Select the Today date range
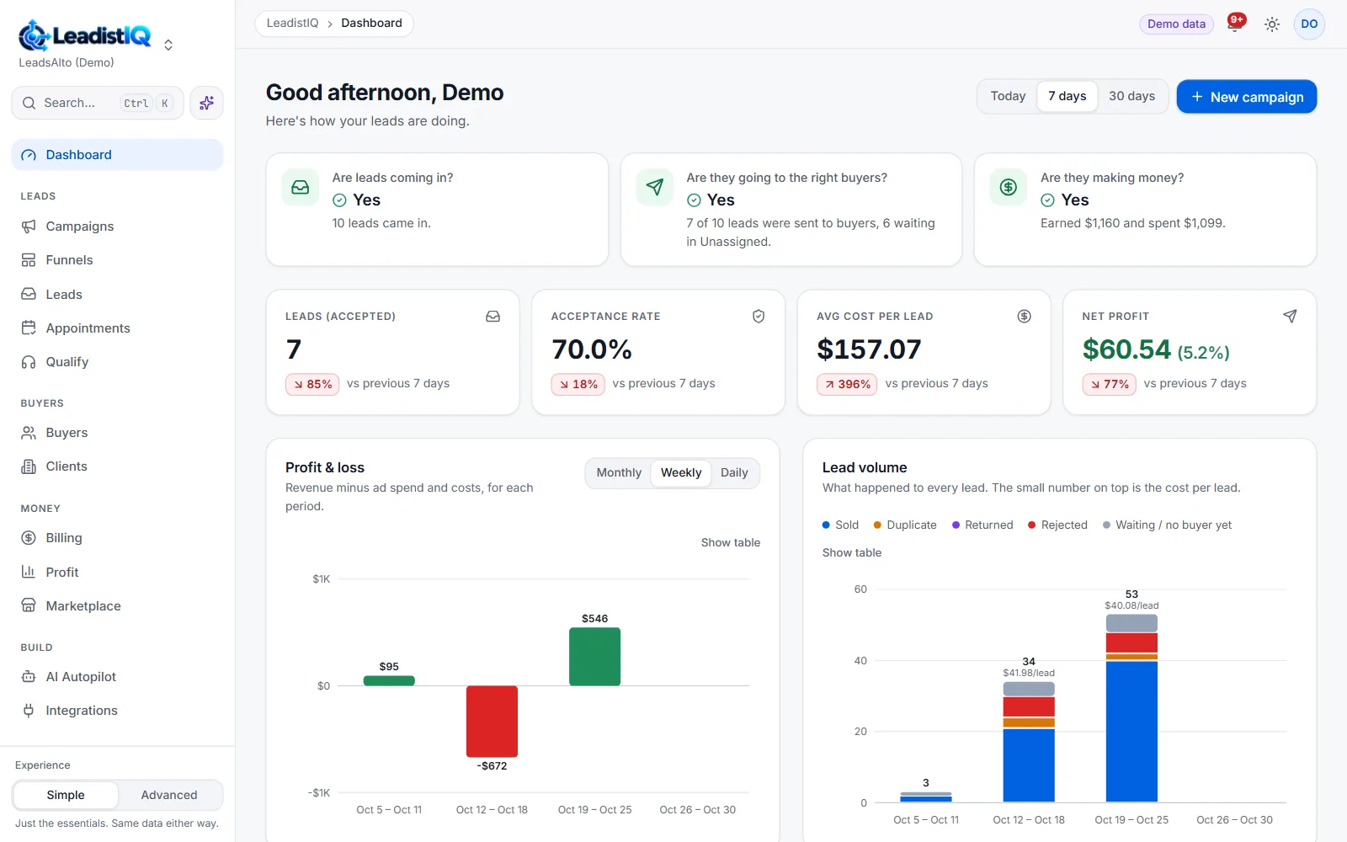The height and width of the screenshot is (842, 1347). [1008, 96]
